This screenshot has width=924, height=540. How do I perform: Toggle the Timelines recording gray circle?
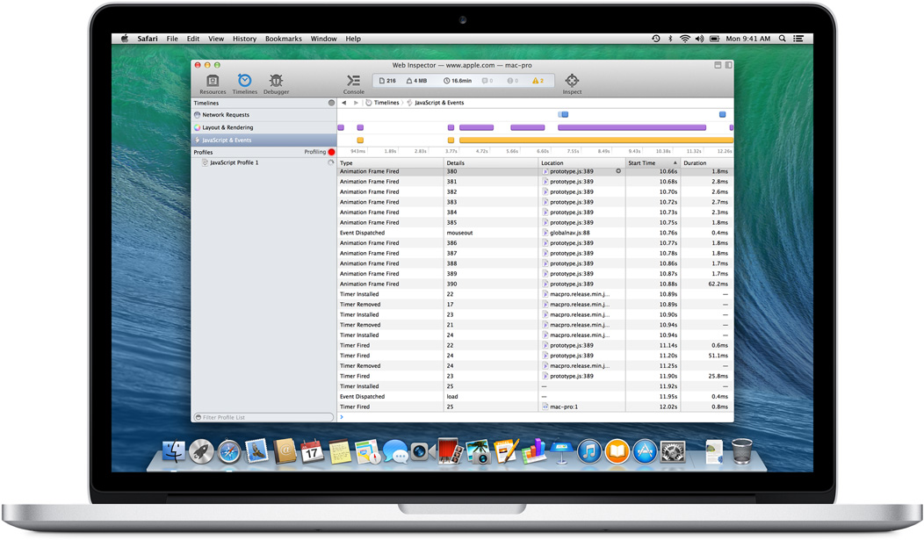point(331,103)
